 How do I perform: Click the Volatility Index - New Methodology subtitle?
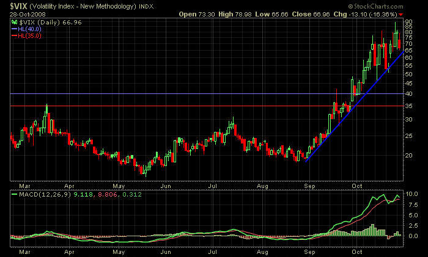click(83, 6)
